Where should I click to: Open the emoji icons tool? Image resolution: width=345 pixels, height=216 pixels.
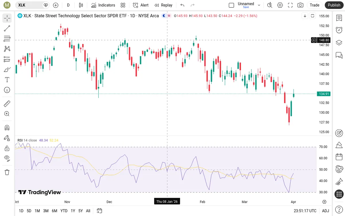pyautogui.click(x=7, y=90)
